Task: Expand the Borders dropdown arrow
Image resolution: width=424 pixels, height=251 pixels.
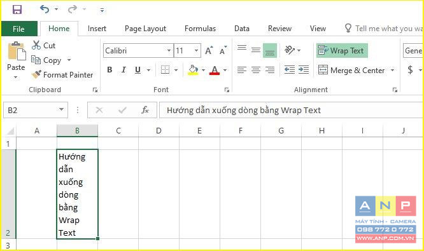Action: click(x=176, y=70)
